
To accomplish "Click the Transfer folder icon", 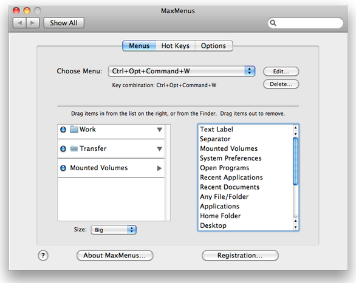I will [74, 148].
